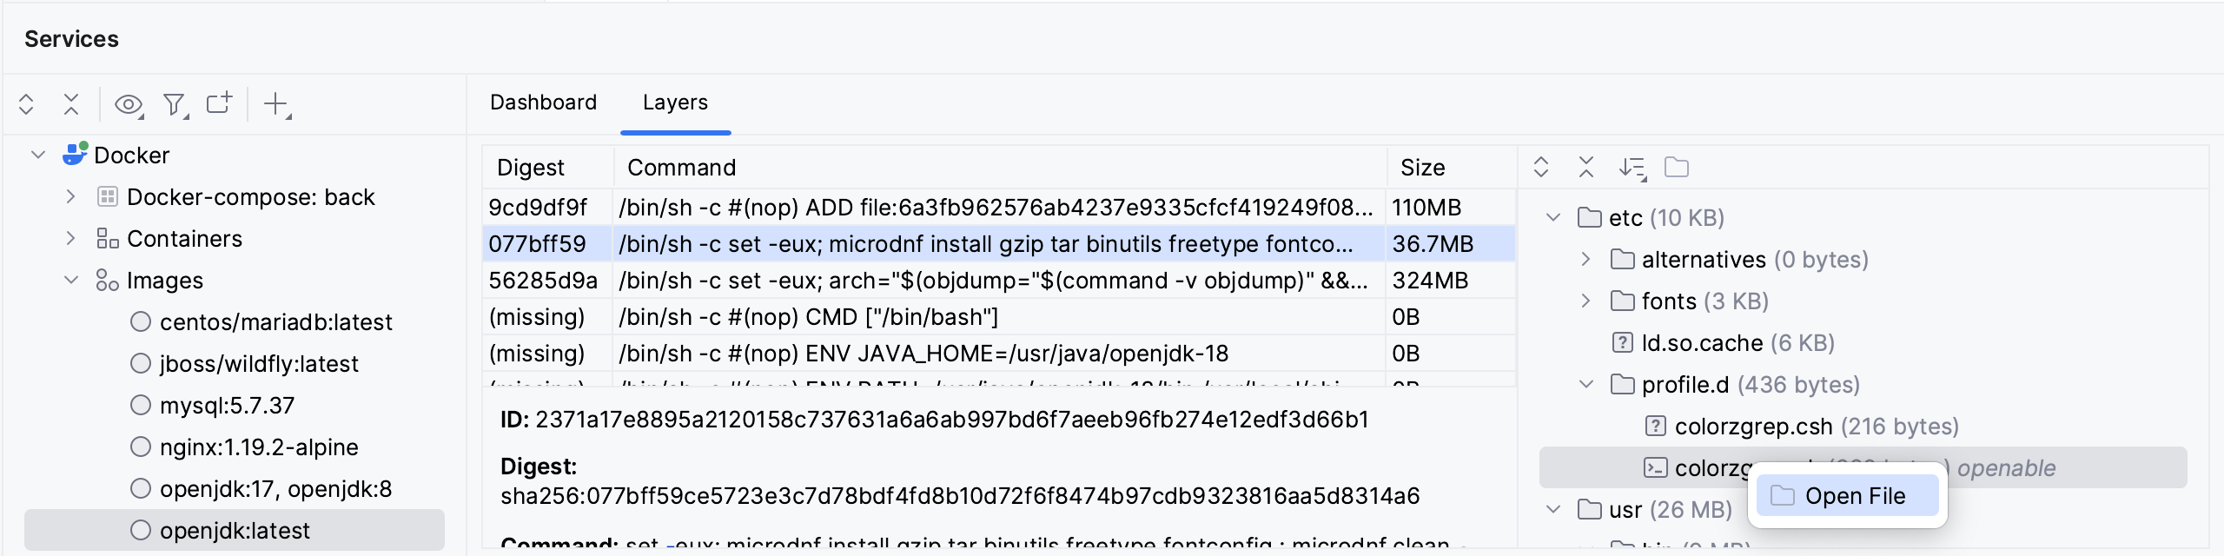Open the filter icon in Services toolbar
Screen dimensions: 2224x556
pos(175,103)
